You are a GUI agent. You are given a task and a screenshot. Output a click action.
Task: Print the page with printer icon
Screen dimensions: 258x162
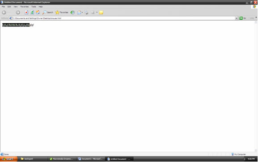click(x=86, y=13)
